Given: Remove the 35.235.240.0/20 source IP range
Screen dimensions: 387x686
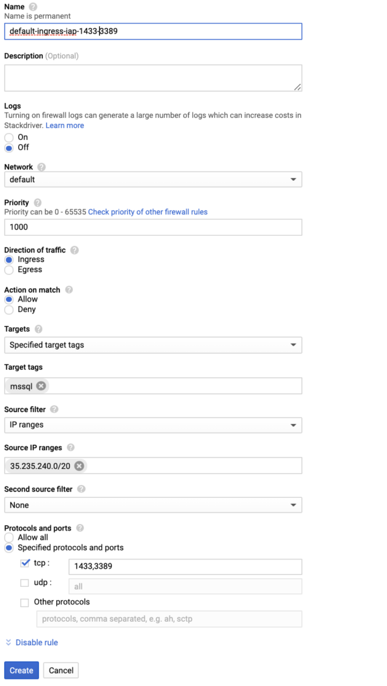Looking at the screenshot, I should 79,466.
